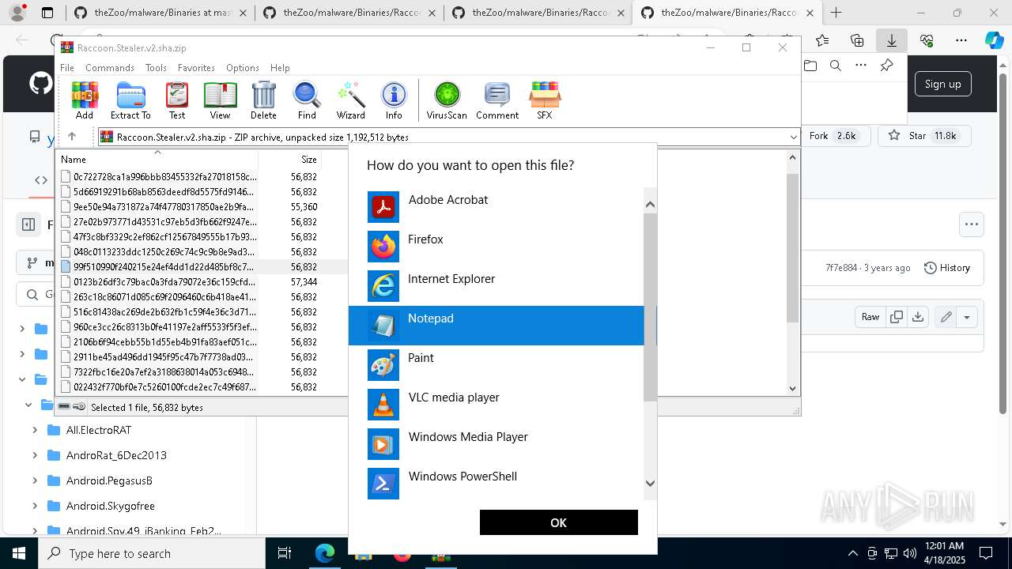Click WinRAR file list scroll down arrow

pos(793,388)
